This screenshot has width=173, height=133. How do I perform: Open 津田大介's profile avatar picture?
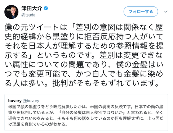coord(12,12)
